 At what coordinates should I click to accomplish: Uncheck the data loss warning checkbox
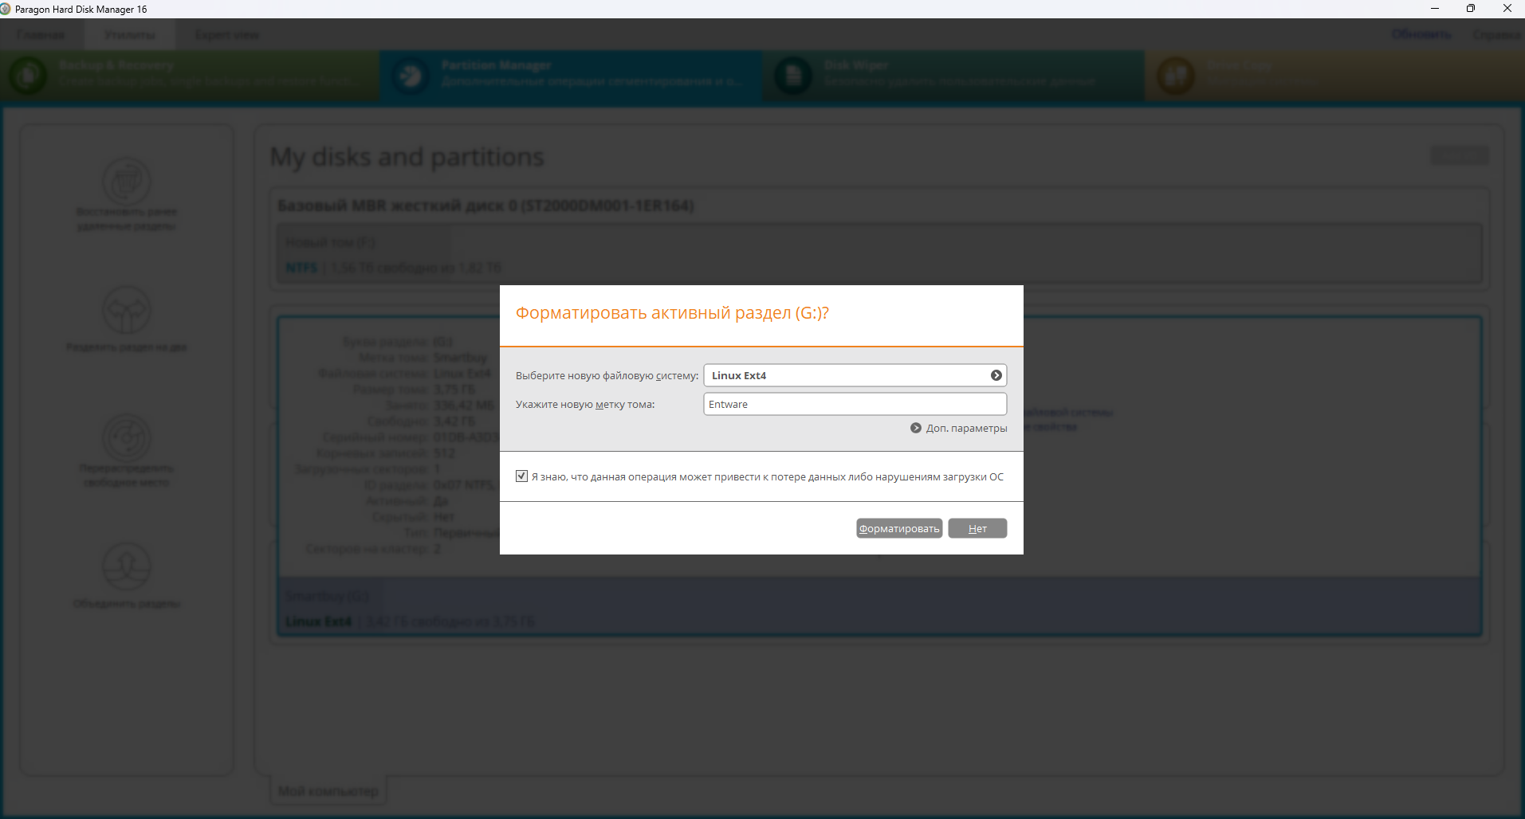click(521, 476)
